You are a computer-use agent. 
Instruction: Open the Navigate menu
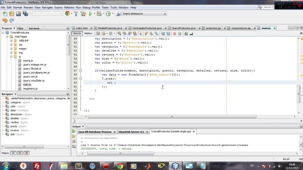(47, 8)
